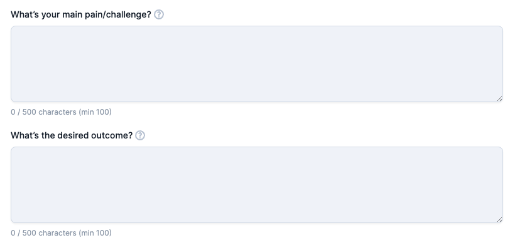Select the corner grip of the first text box
This screenshot has height=250, width=510.
point(499,99)
